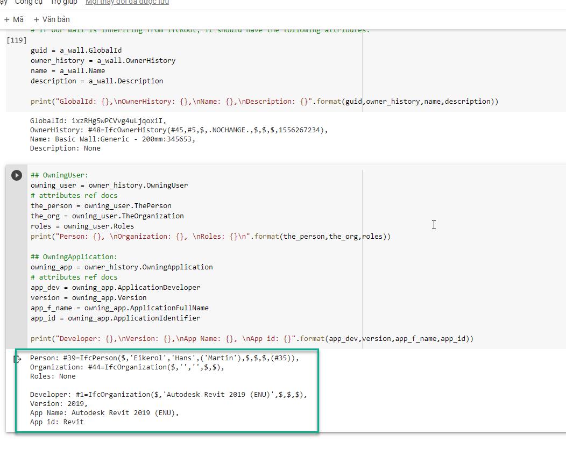Image resolution: width=566 pixels, height=456 pixels.
Task: Click the "App id: Revit" output text
Action: (56, 422)
